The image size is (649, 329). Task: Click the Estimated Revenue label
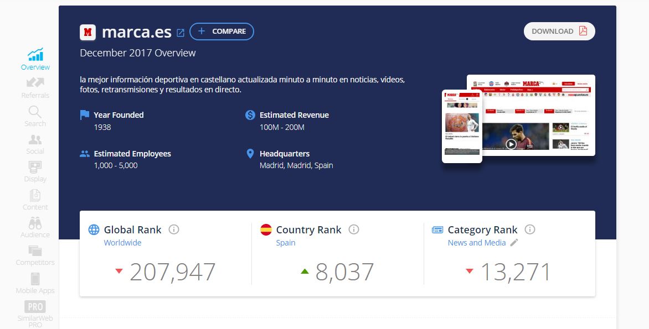(294, 115)
